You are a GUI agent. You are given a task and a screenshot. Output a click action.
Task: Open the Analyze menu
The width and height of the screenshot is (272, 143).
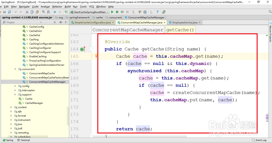click(45, 7)
